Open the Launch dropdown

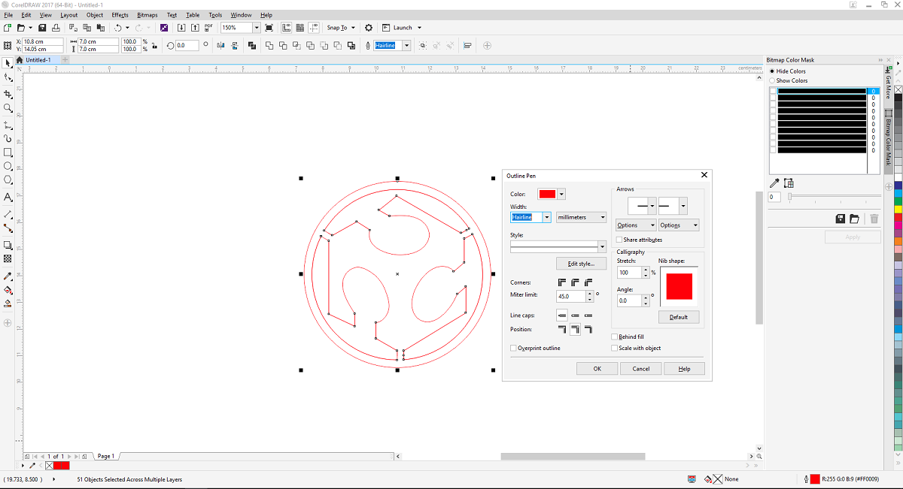coord(402,28)
